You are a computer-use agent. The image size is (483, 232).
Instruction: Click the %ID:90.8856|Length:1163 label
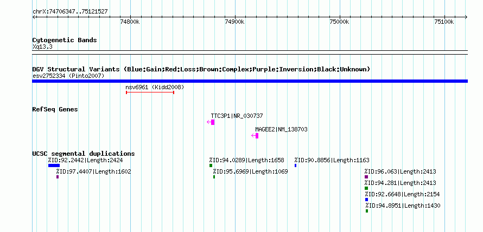pos(332,160)
